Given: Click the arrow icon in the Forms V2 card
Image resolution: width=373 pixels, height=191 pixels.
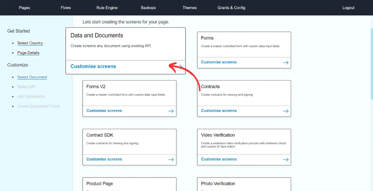Looking at the screenshot, I should tap(171, 111).
